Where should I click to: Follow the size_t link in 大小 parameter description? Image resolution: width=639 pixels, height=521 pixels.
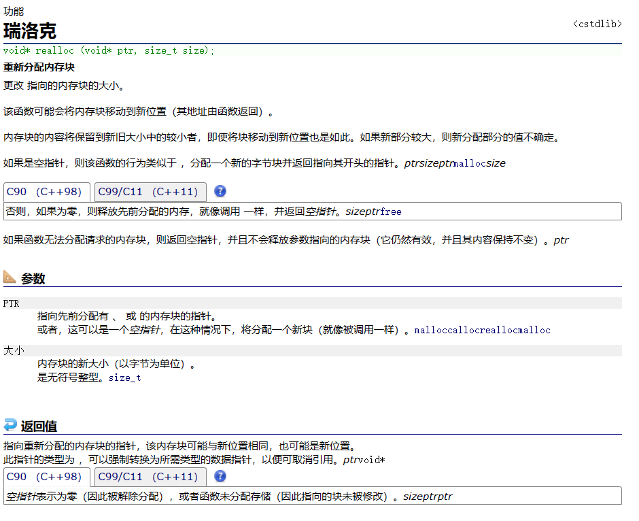pos(125,377)
